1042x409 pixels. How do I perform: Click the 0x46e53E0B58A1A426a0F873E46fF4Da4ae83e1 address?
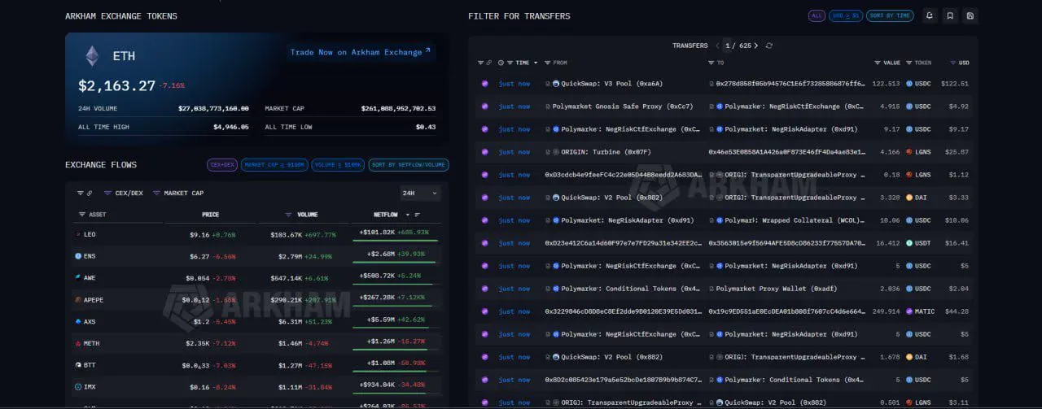[786, 152]
